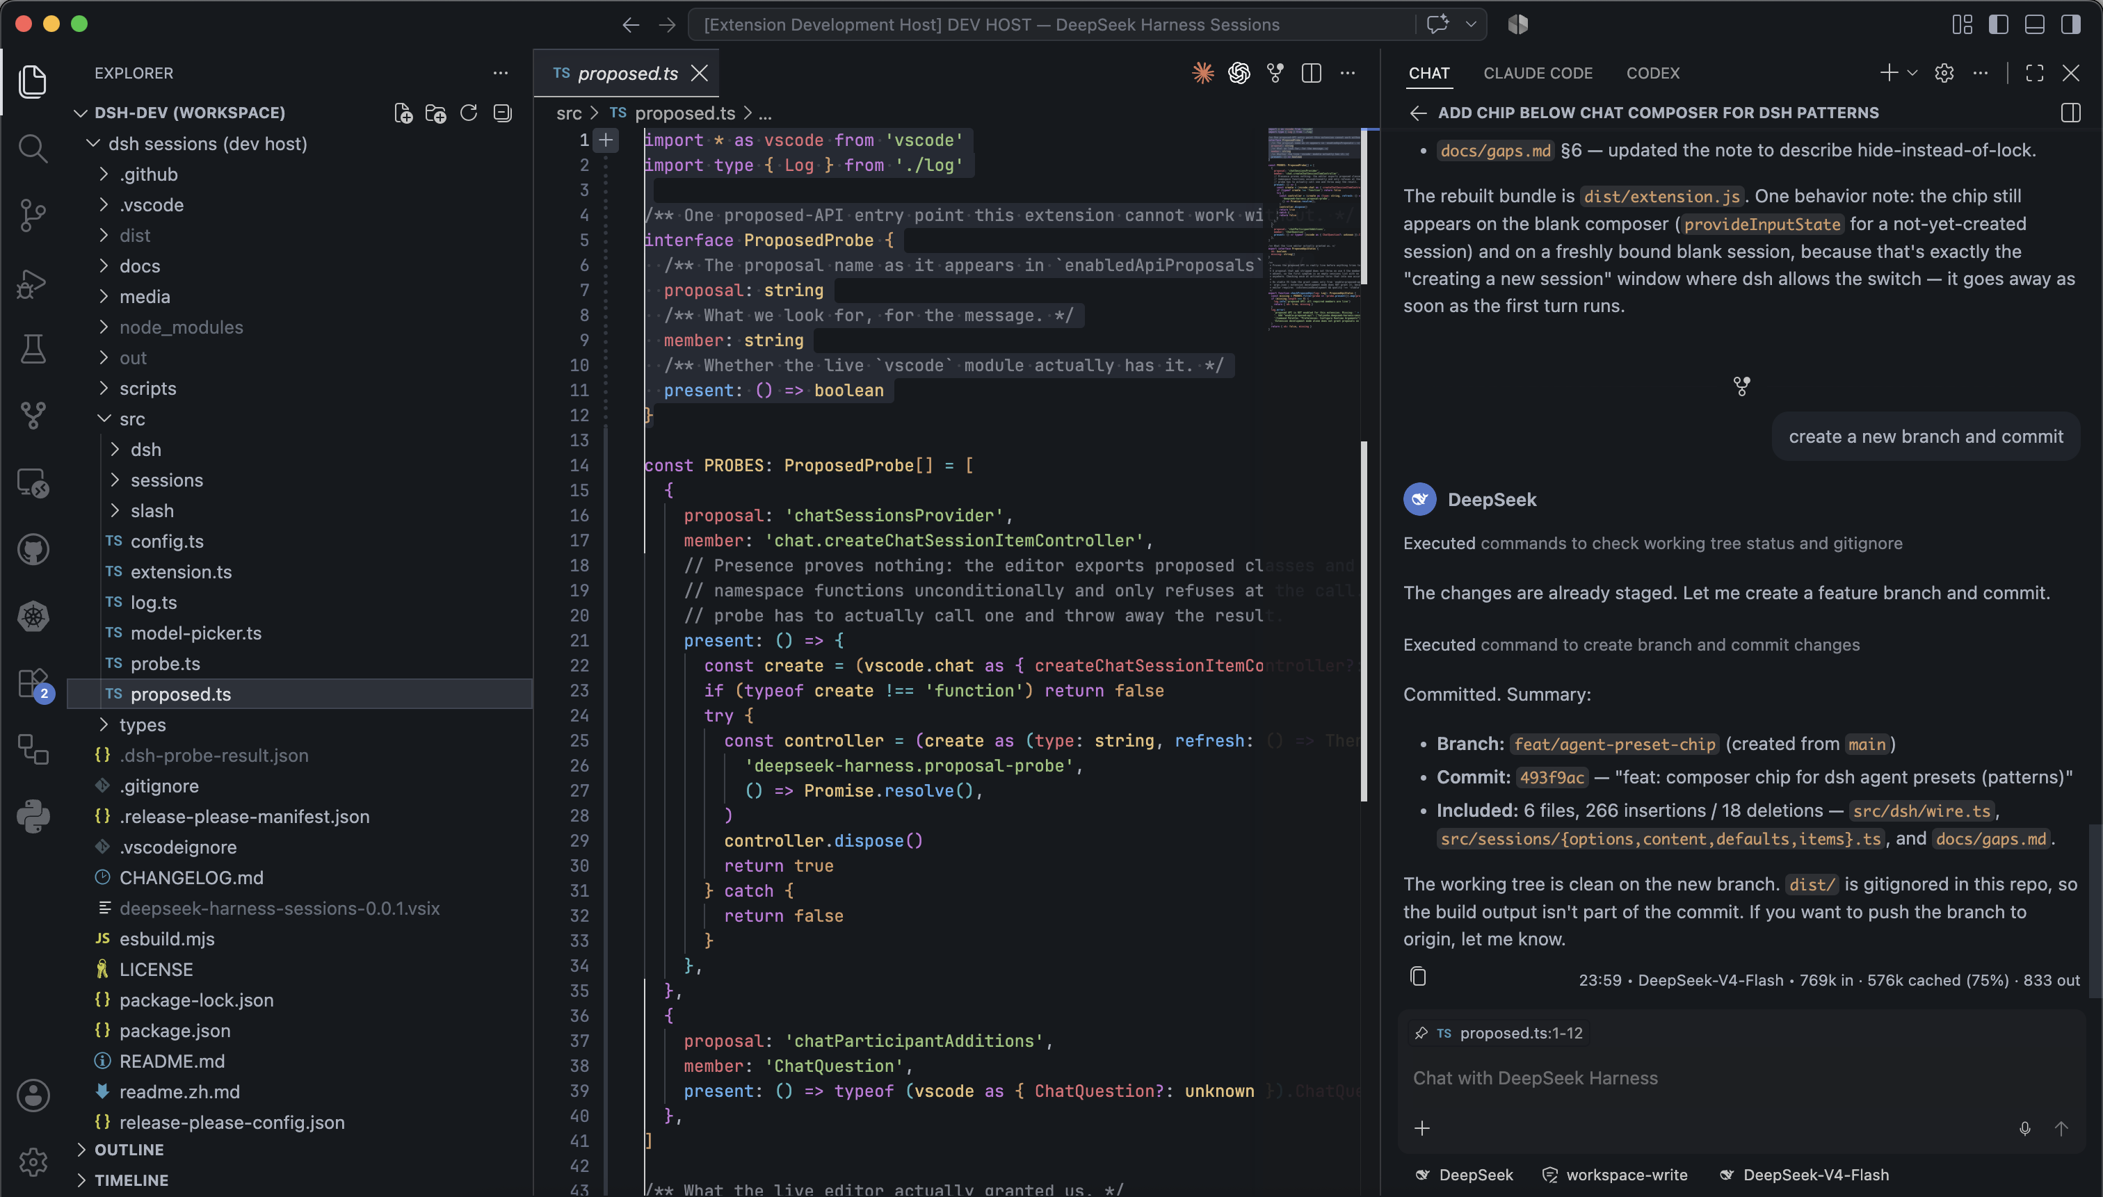
Task: Open Source Control view in activity bar
Action: (33, 215)
